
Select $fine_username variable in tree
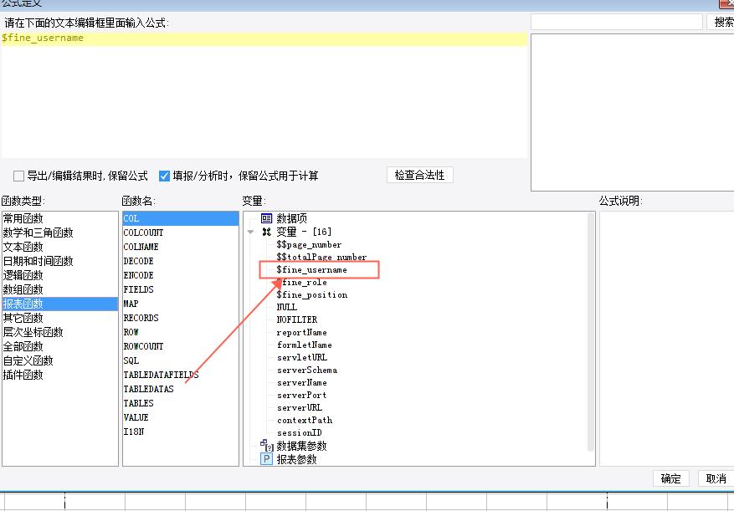[312, 270]
